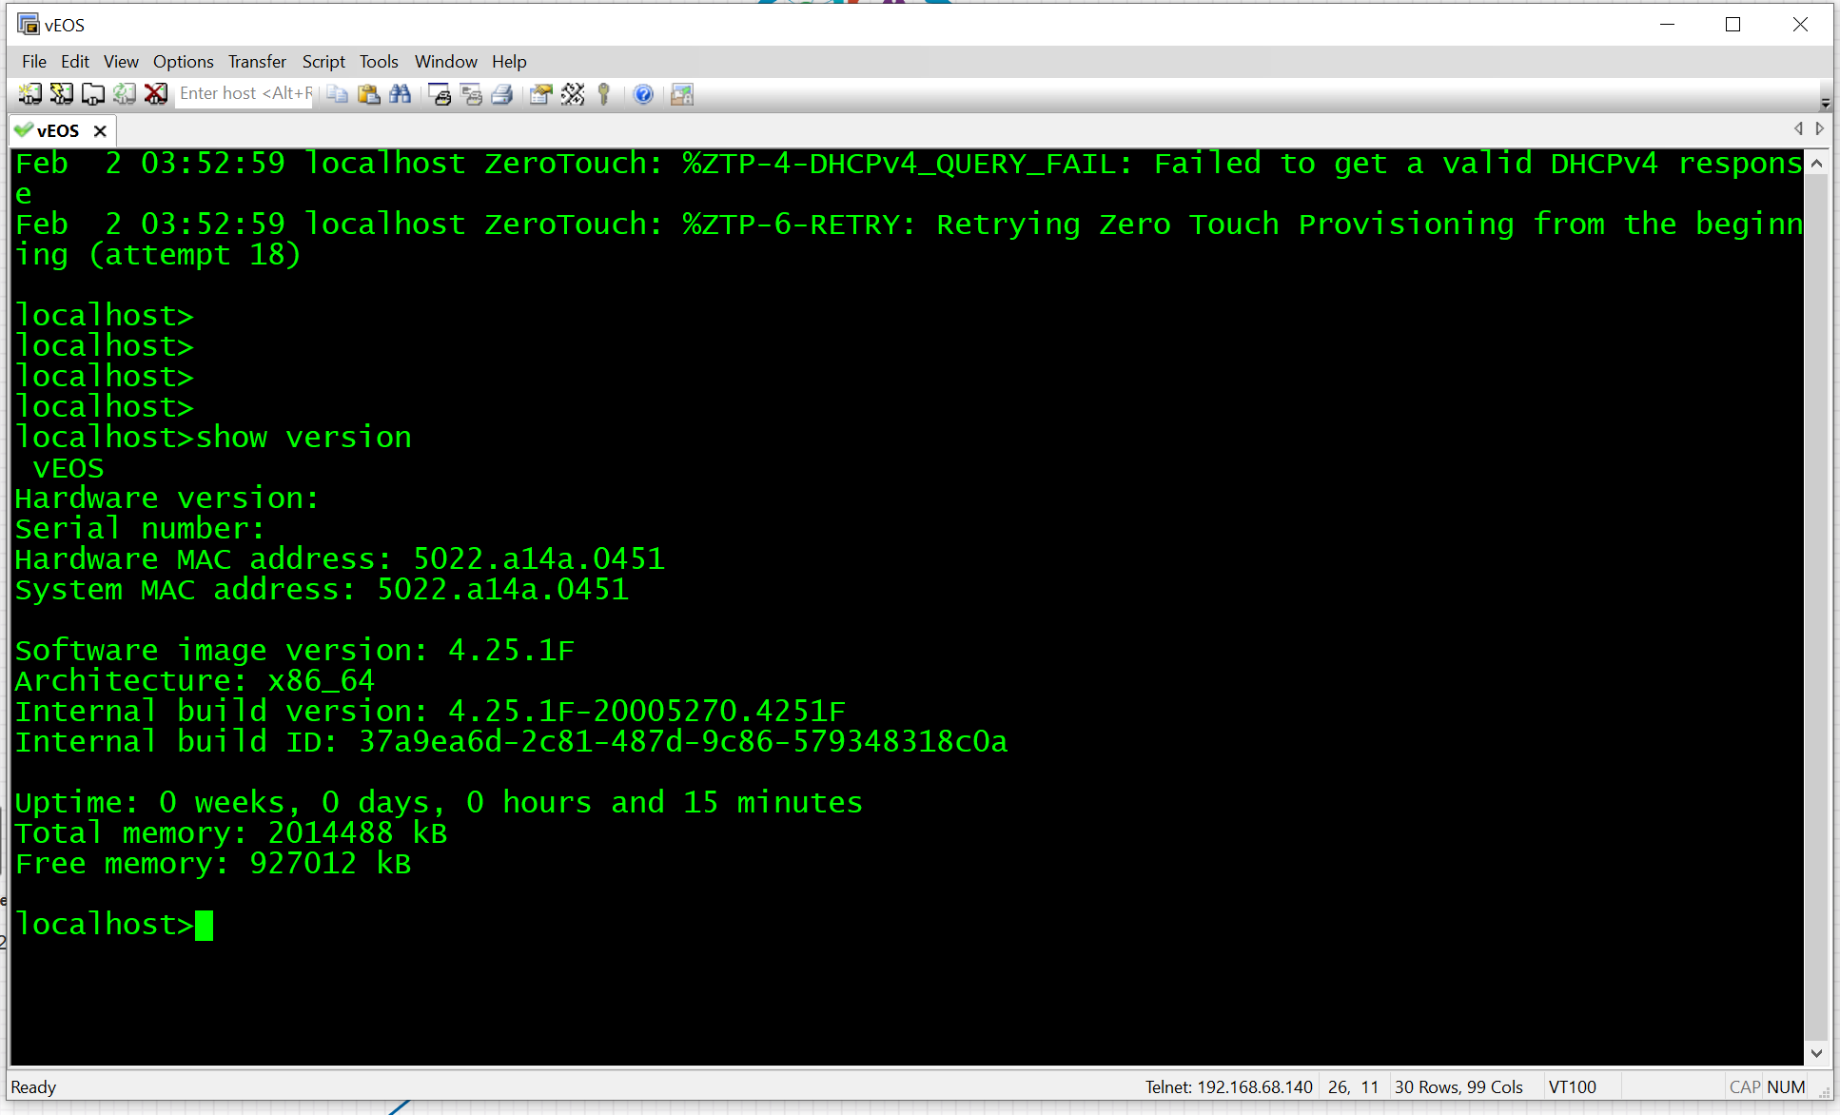Expand the toolbar overflow arrow
1840x1115 pixels.
click(x=1825, y=102)
